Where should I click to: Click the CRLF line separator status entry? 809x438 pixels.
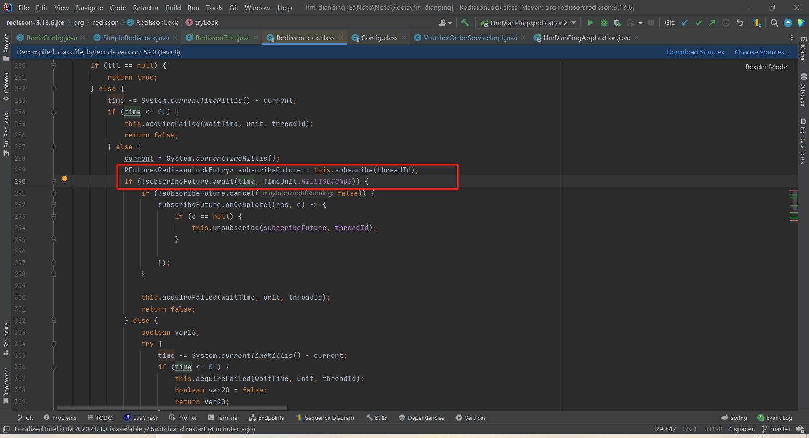(x=690, y=429)
